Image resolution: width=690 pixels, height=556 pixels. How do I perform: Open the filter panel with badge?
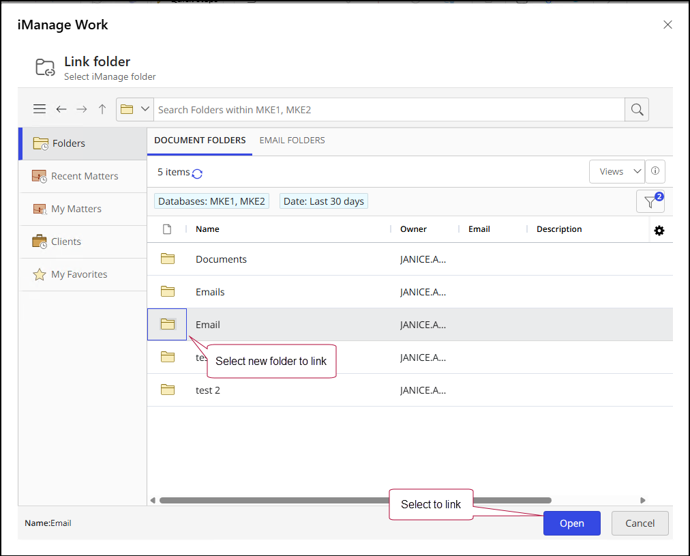[650, 201]
